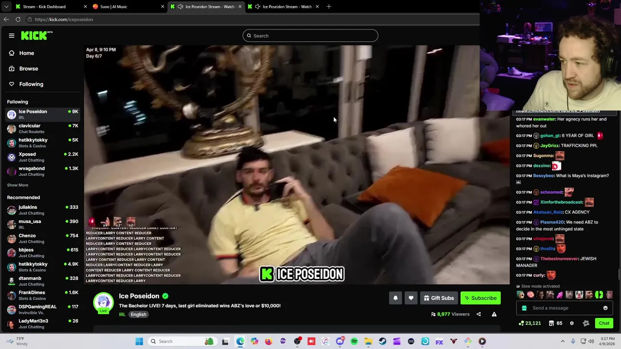Open Spotify from the taskbar

(x=354, y=341)
